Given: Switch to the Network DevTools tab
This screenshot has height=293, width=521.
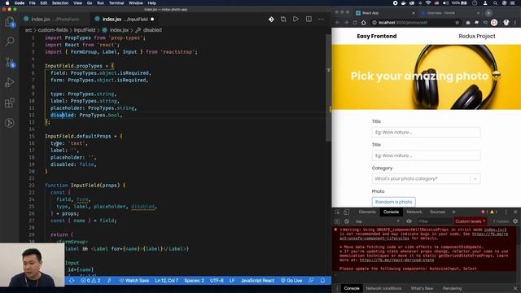Looking at the screenshot, I should coord(414,212).
